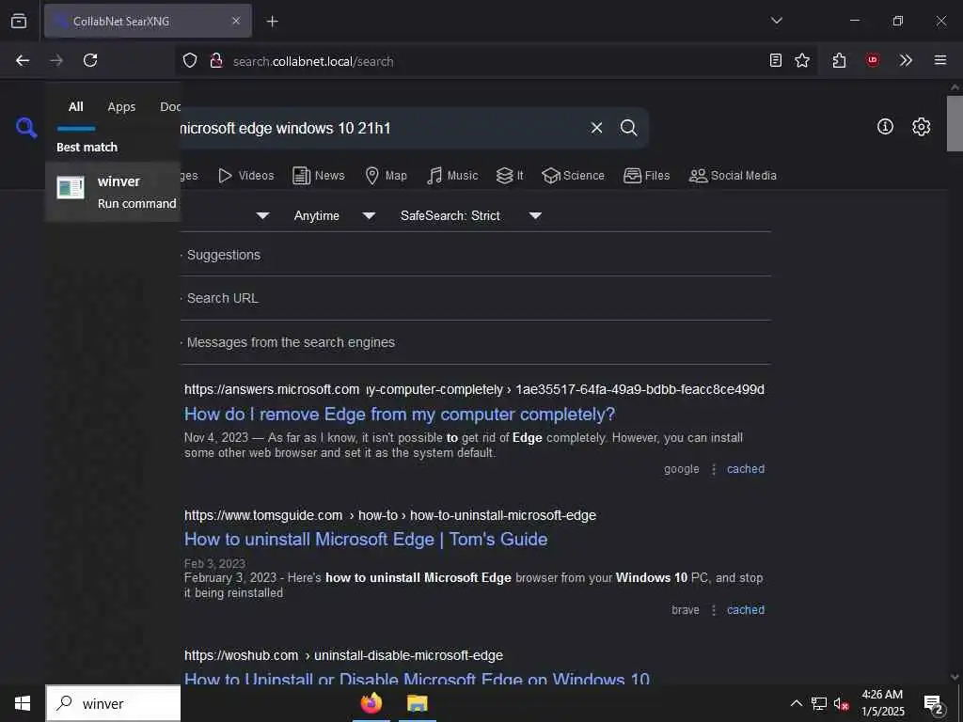This screenshot has width=963, height=722.
Task: Launch winver Run command best match
Action: [x=113, y=192]
